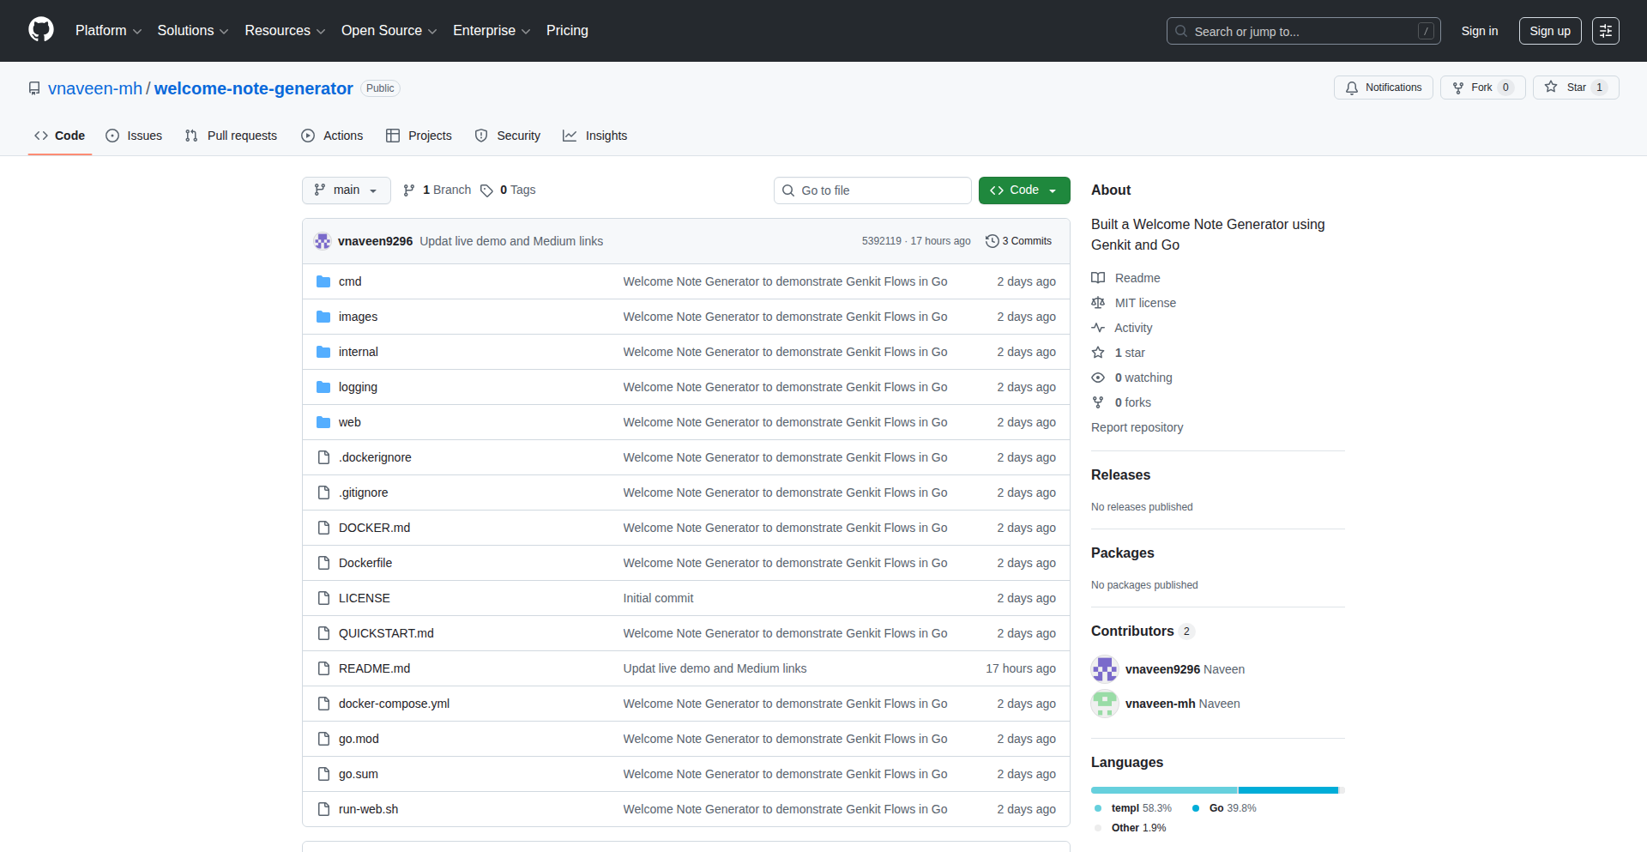This screenshot has width=1647, height=852.
Task: Open the README.md file
Action: coord(374,668)
